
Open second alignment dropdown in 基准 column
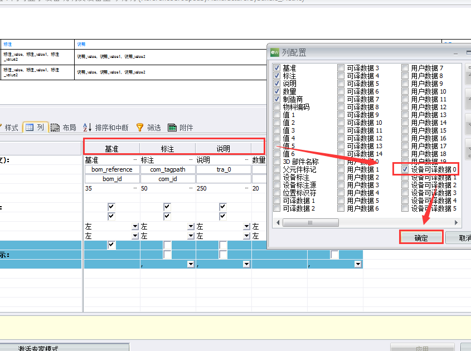pyautogui.click(x=135, y=236)
